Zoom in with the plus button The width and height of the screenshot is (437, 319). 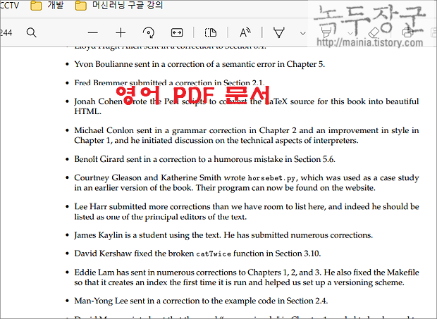tap(121, 33)
